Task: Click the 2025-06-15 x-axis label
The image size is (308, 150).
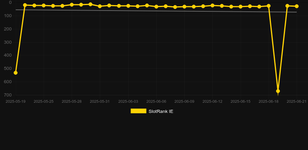Action: pyautogui.click(x=241, y=102)
